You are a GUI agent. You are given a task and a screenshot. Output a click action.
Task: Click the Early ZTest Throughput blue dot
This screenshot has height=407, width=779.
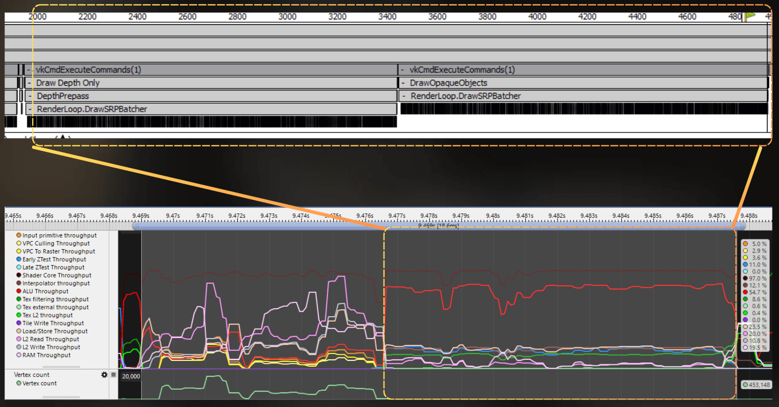(19, 260)
